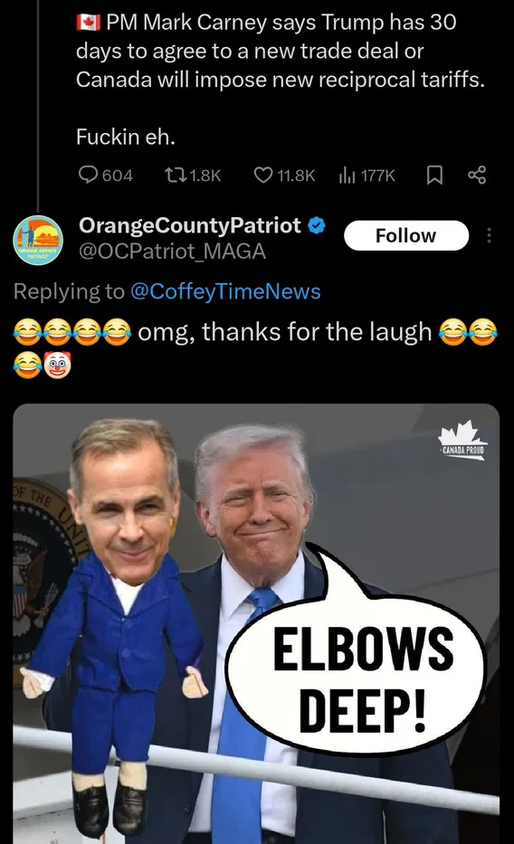Open the attached Elbows Deep meme image

(x=256, y=623)
